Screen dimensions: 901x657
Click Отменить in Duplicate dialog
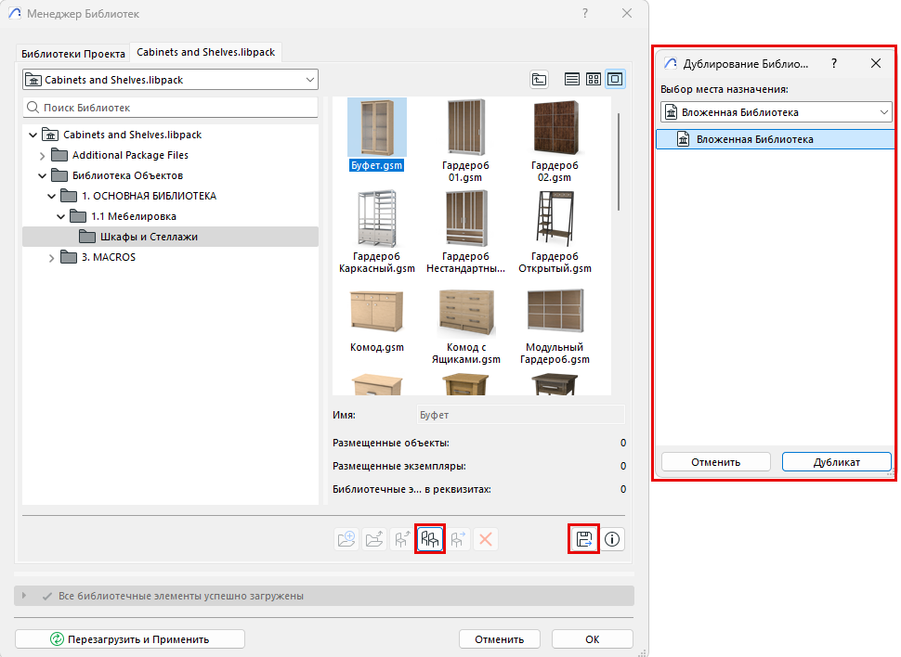716,462
